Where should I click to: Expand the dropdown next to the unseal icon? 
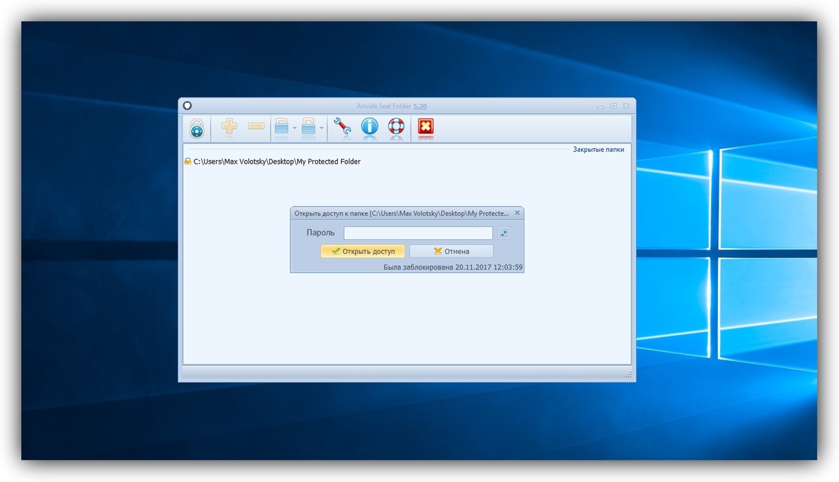click(321, 129)
